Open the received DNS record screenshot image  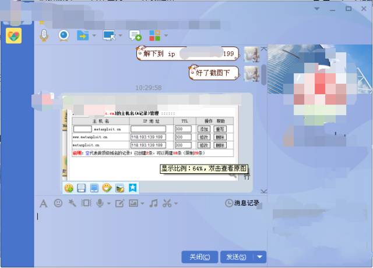pos(153,142)
